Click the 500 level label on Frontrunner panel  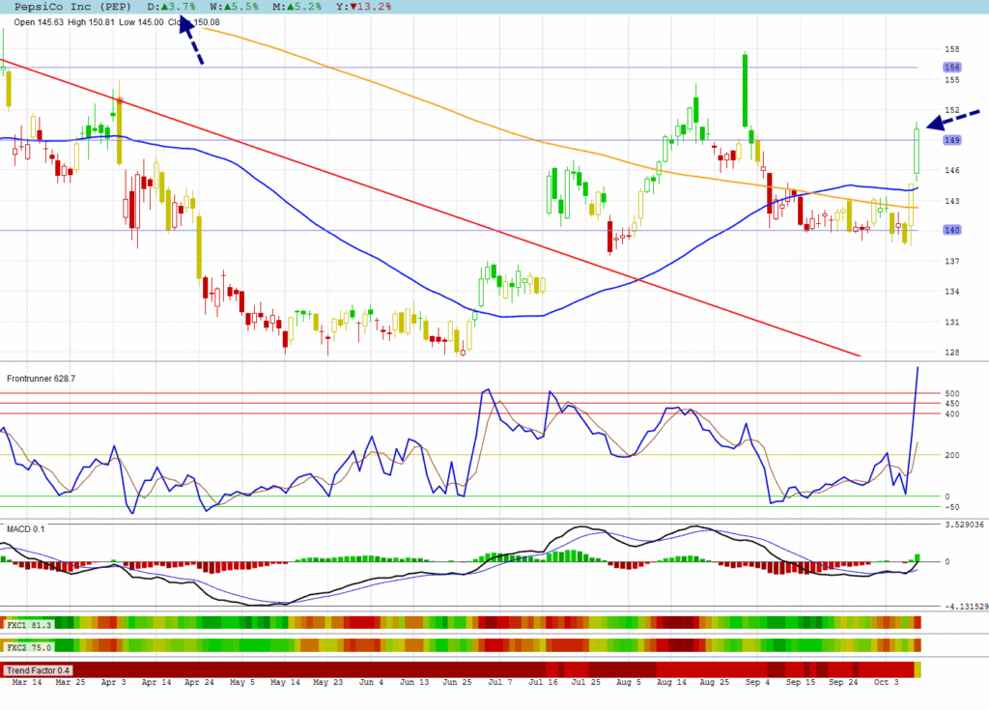pyautogui.click(x=951, y=394)
